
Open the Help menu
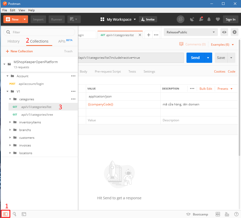(x=31, y=10)
